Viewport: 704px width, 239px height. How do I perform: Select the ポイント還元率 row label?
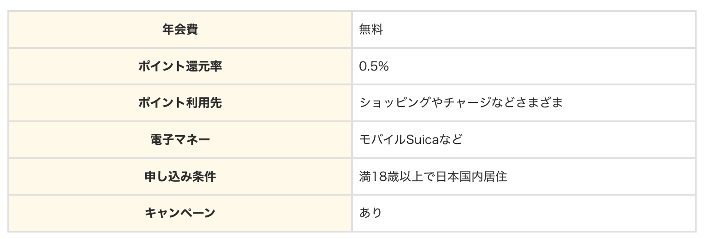(x=180, y=66)
